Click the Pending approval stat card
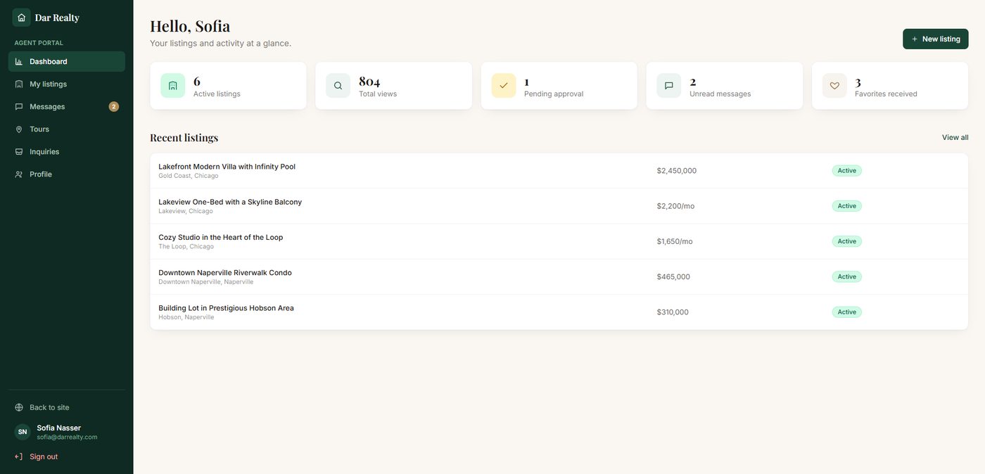The image size is (985, 474). (x=559, y=86)
